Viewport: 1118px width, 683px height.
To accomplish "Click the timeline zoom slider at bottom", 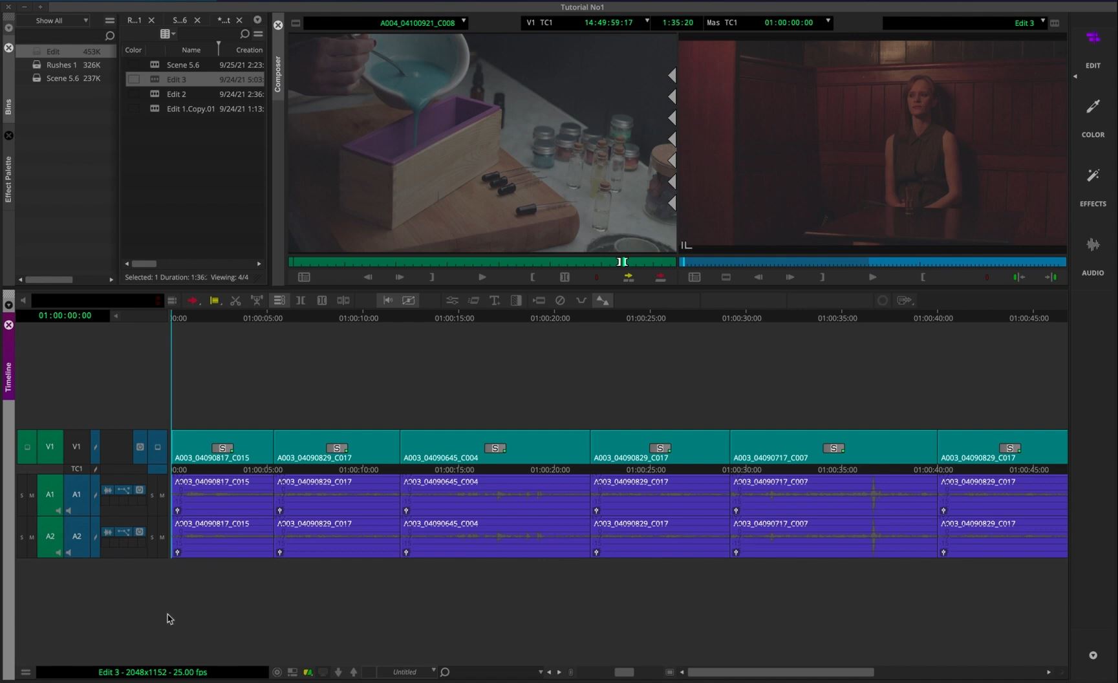I will 624,672.
